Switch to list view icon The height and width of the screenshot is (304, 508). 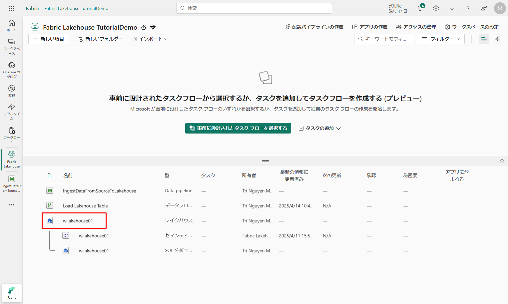point(484,39)
